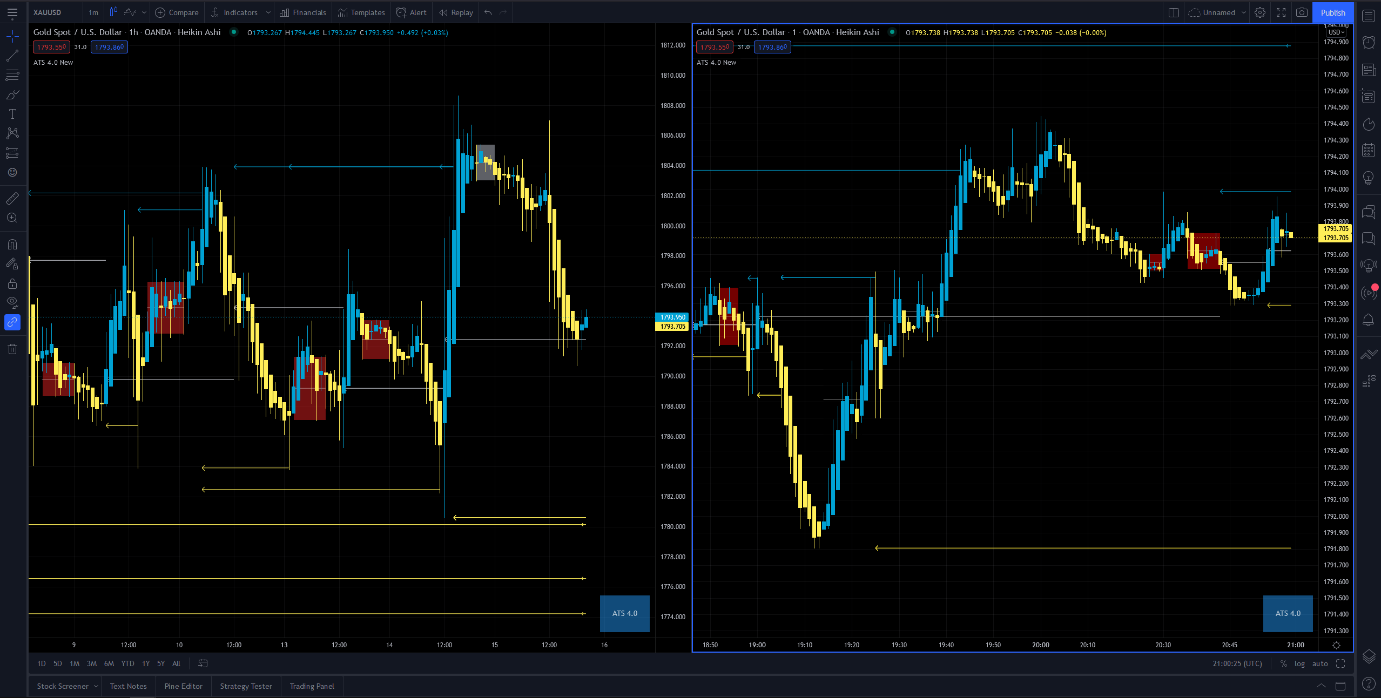This screenshot has height=698, width=1381.
Task: Click the XAUUSD symbol search field
Action: pos(48,12)
